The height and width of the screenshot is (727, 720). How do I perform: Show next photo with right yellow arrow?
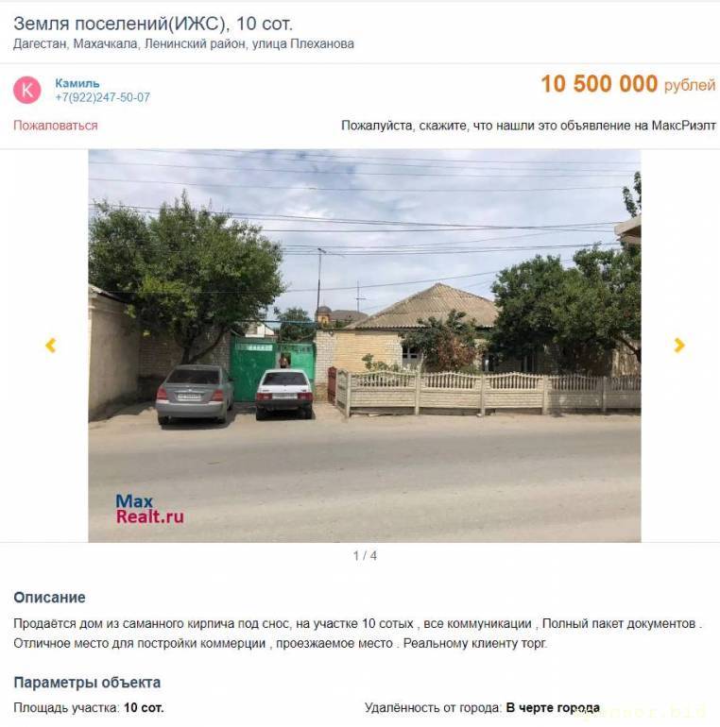679,345
